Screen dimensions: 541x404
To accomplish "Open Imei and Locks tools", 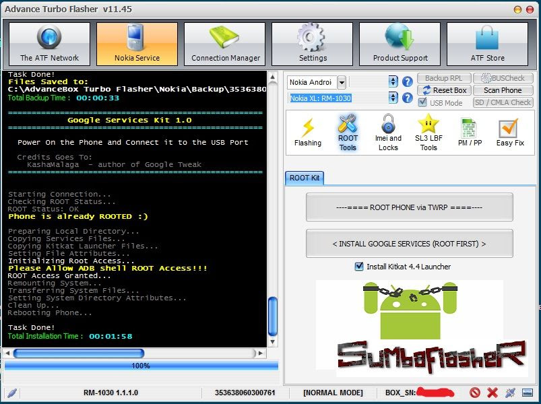I will [388, 133].
